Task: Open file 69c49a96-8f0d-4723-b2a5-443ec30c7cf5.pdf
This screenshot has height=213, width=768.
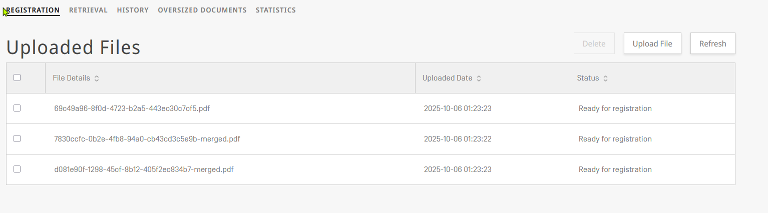Action: click(x=132, y=108)
